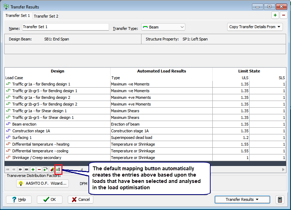
Task: Click icon beside Surfacing 1 row
Action: (8, 138)
